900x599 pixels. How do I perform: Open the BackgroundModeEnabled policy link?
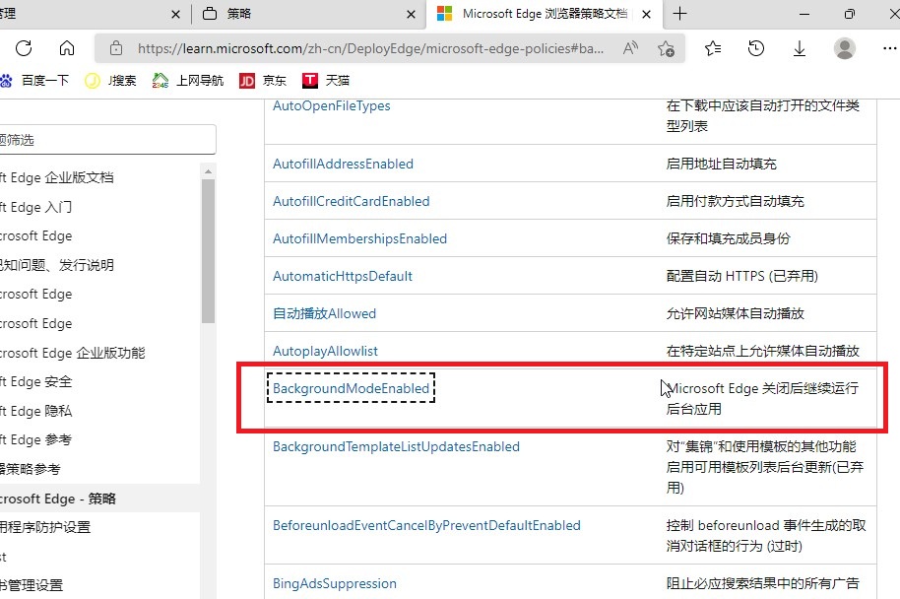pyautogui.click(x=353, y=388)
